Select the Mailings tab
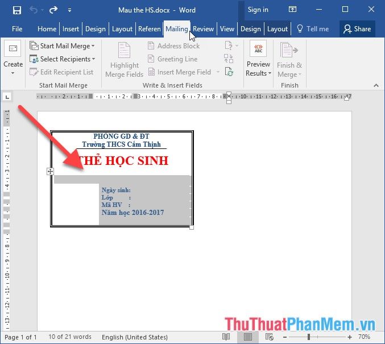Screen dimensions: 385x344 pos(176,29)
